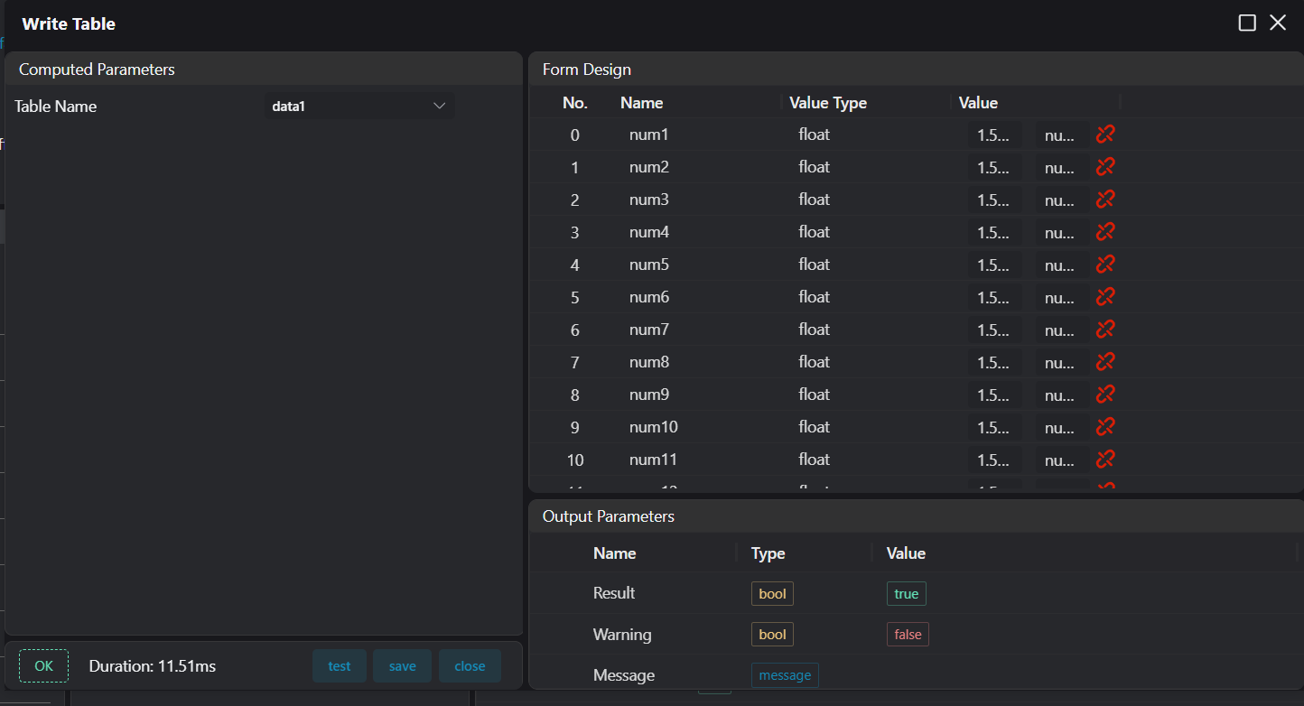The height and width of the screenshot is (706, 1304).
Task: Toggle the link icon for num7
Action: coord(1105,330)
